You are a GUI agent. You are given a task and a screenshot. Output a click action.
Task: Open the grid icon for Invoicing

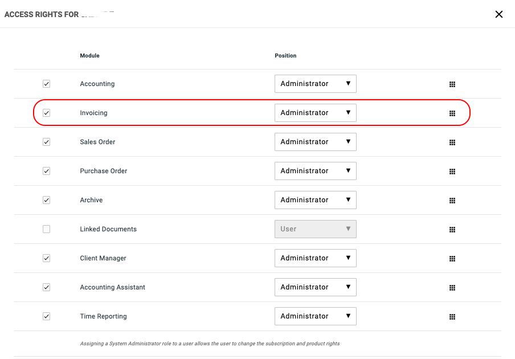[x=452, y=113]
